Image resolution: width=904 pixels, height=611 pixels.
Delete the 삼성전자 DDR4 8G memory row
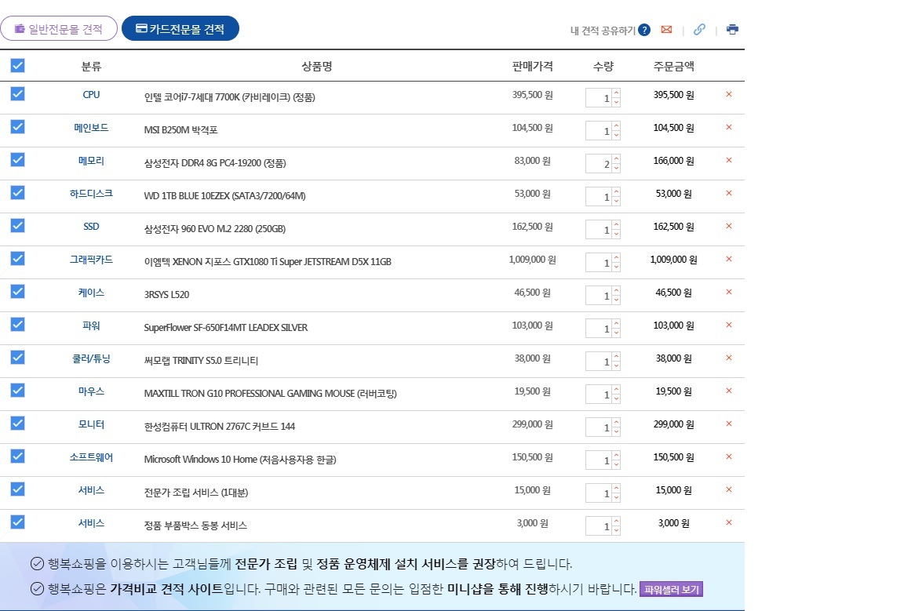point(729,160)
